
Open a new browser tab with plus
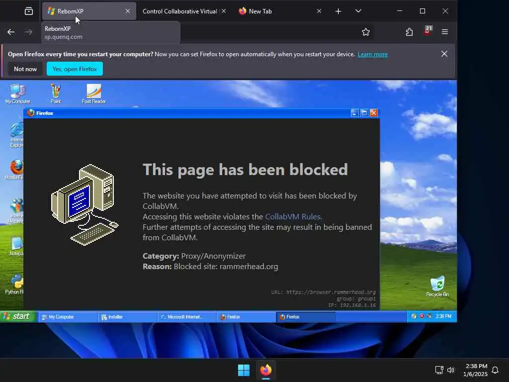tap(338, 11)
